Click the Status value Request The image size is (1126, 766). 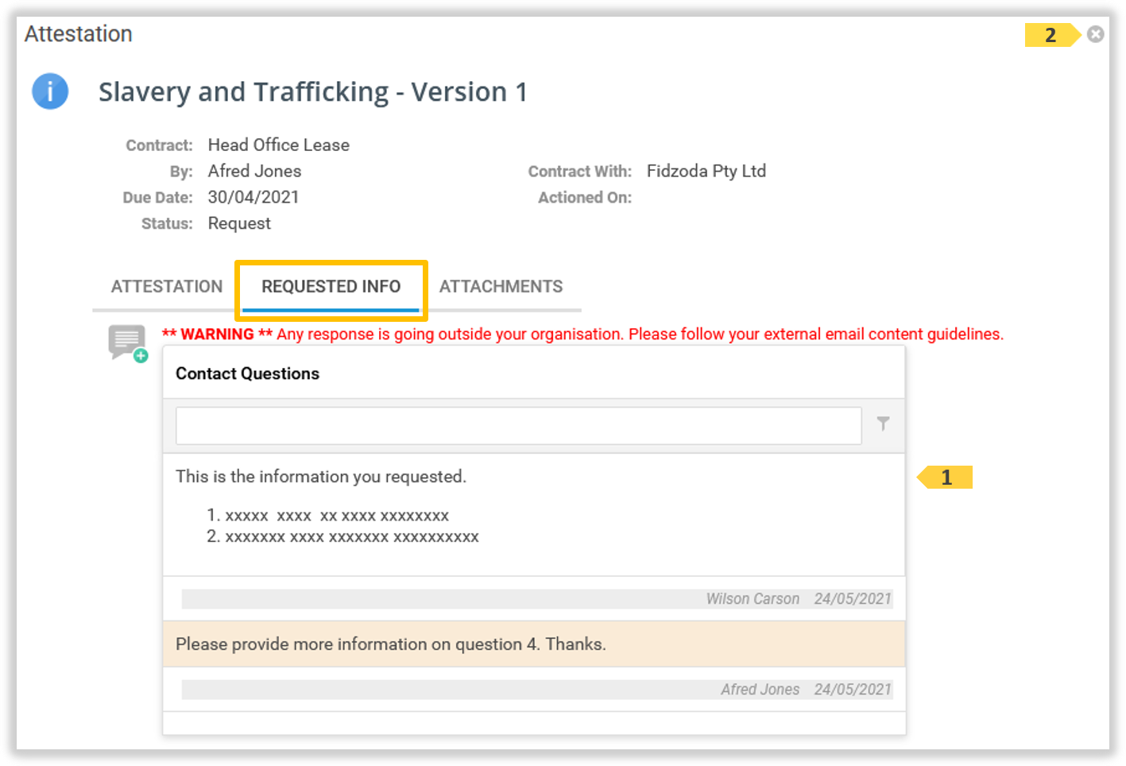click(239, 223)
